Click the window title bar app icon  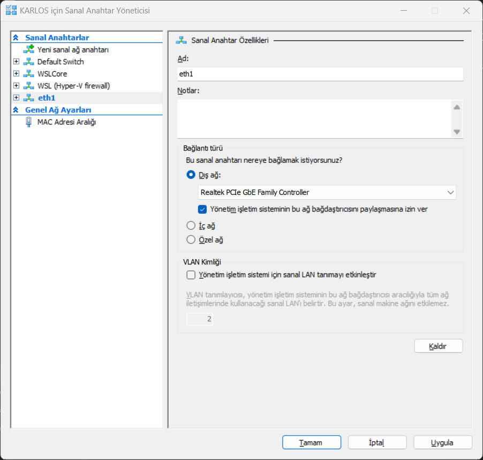click(11, 11)
